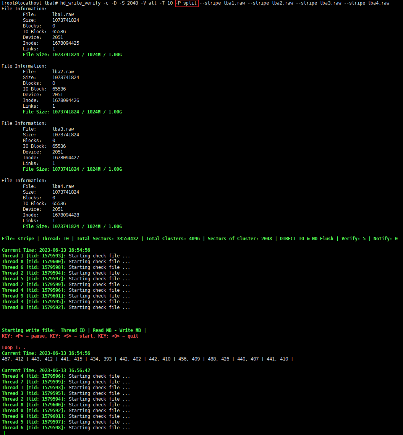The image size is (403, 435).
Task: Click 'Sectors of Cluster: 2048' text
Action: [x=240, y=239]
